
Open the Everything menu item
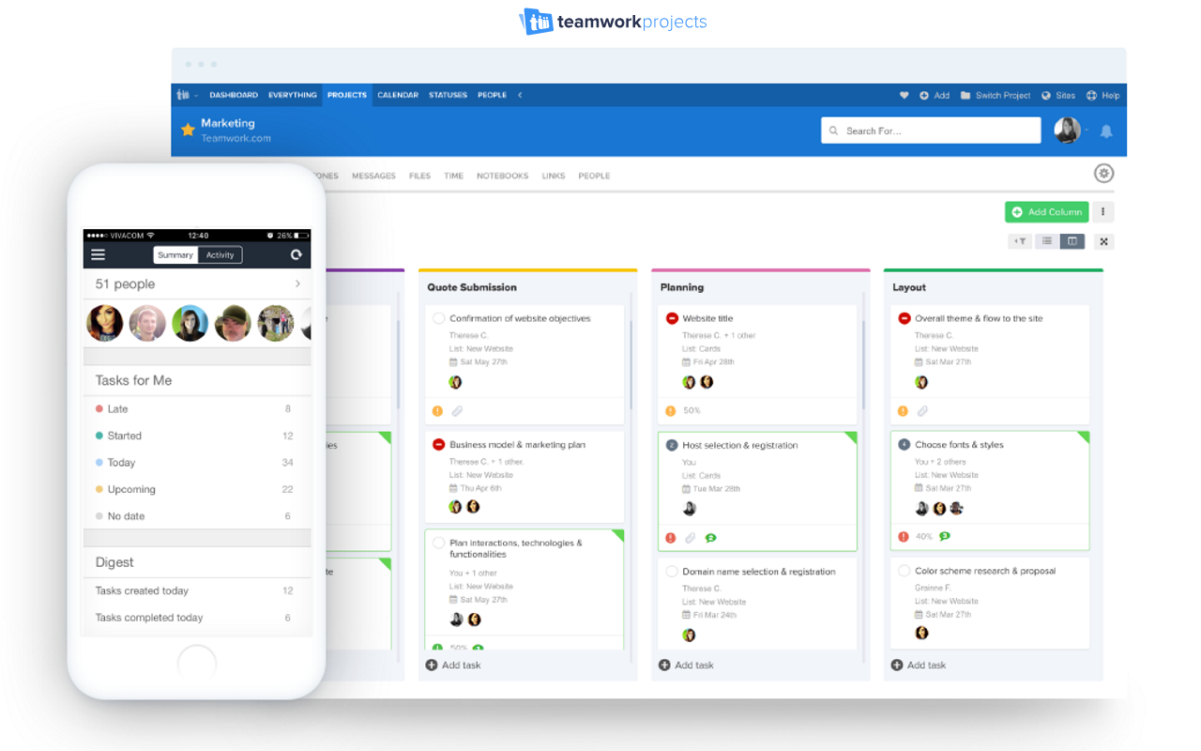[293, 95]
